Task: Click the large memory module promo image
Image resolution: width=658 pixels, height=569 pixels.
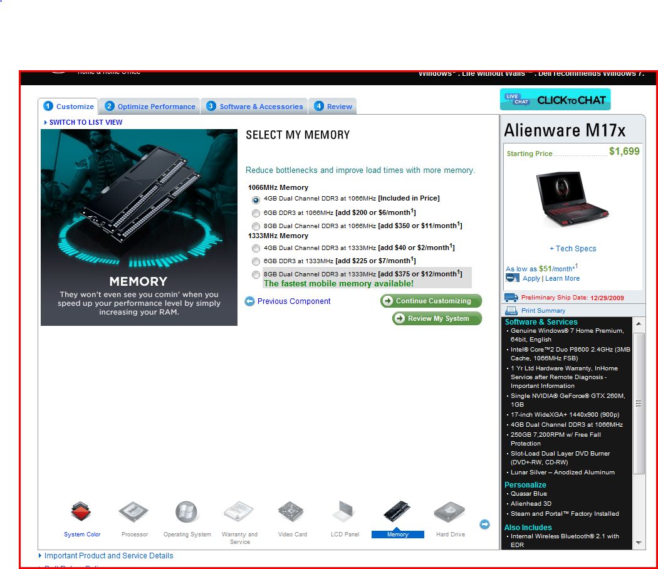Action: (x=139, y=227)
